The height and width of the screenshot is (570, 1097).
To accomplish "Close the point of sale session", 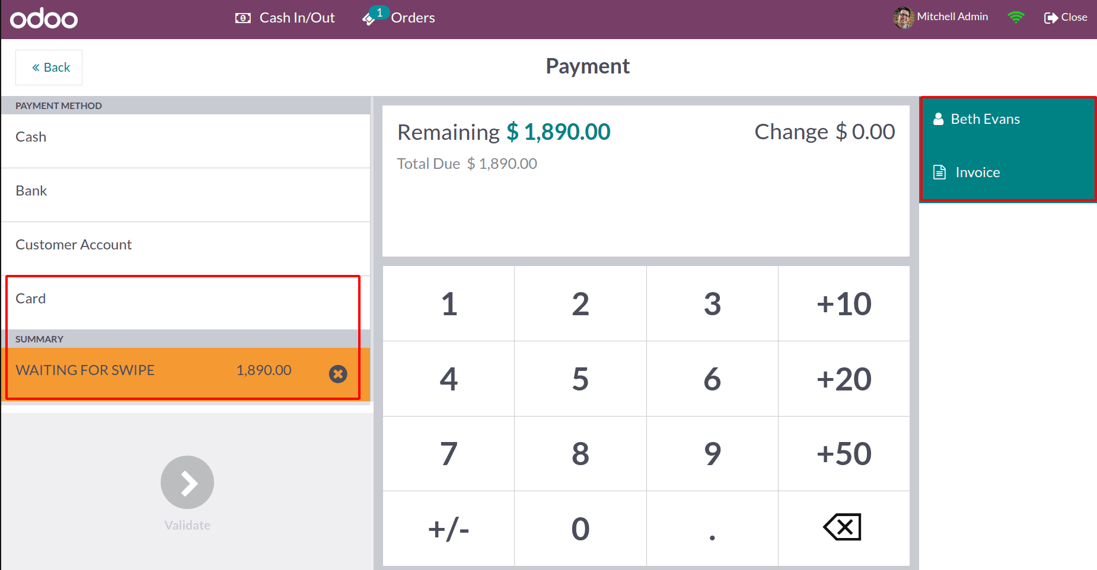I will pos(1066,18).
